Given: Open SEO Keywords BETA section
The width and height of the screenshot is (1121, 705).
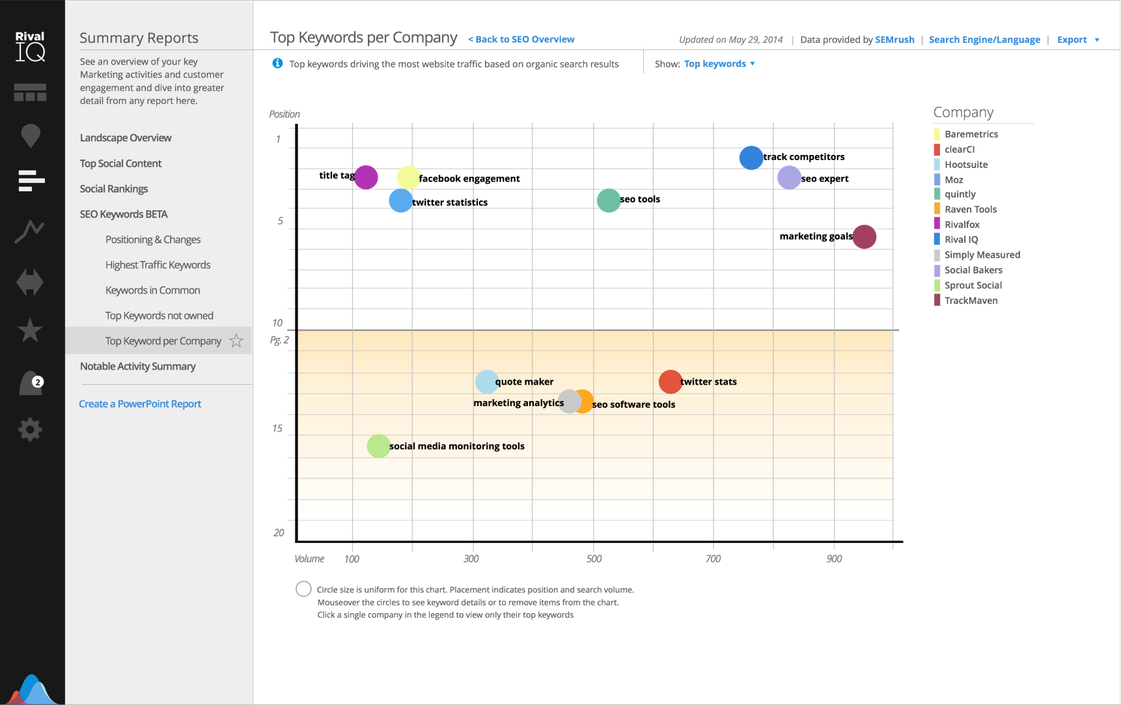Looking at the screenshot, I should click(x=124, y=214).
